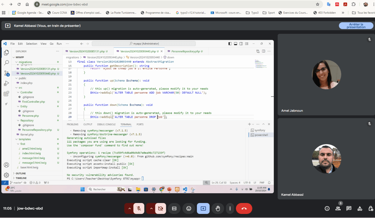This screenshot has width=375, height=218.
Task: Open the meeting details info icon
Action: tap(327, 208)
